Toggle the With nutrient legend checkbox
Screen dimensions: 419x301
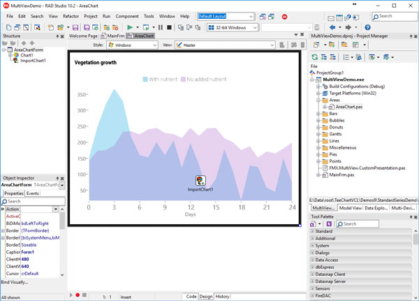point(145,80)
